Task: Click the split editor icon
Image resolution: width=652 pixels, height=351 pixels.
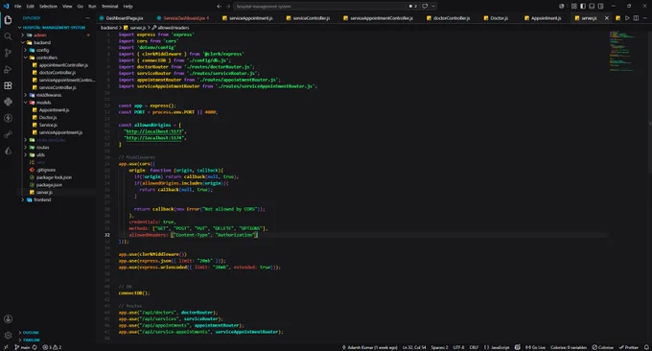Action: click(636, 18)
